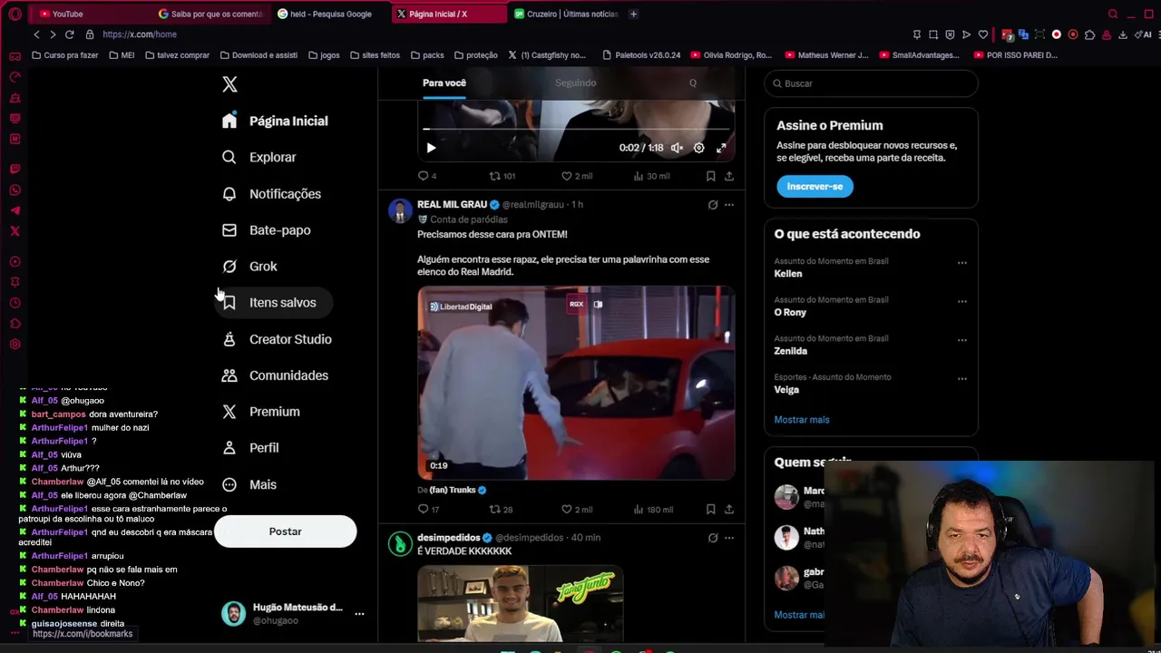
Task: Click the Postar button
Action: [286, 531]
